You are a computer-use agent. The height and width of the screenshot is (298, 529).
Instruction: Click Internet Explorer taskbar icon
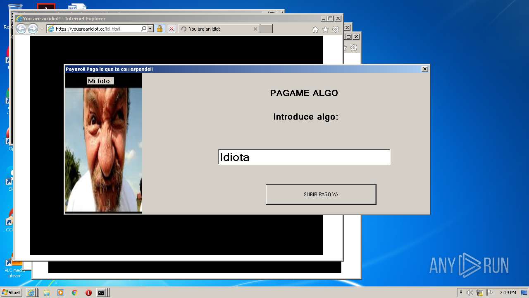pyautogui.click(x=31, y=293)
